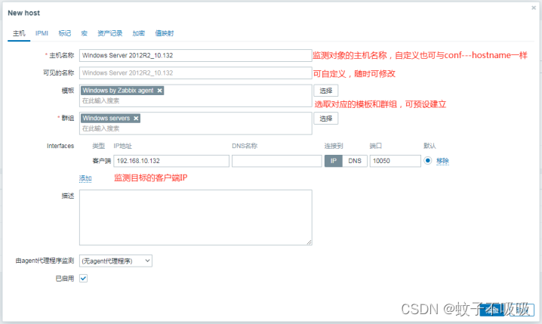542x324 pixels.
Task: Switch the connect-to toggle to DNS
Action: 355,161
